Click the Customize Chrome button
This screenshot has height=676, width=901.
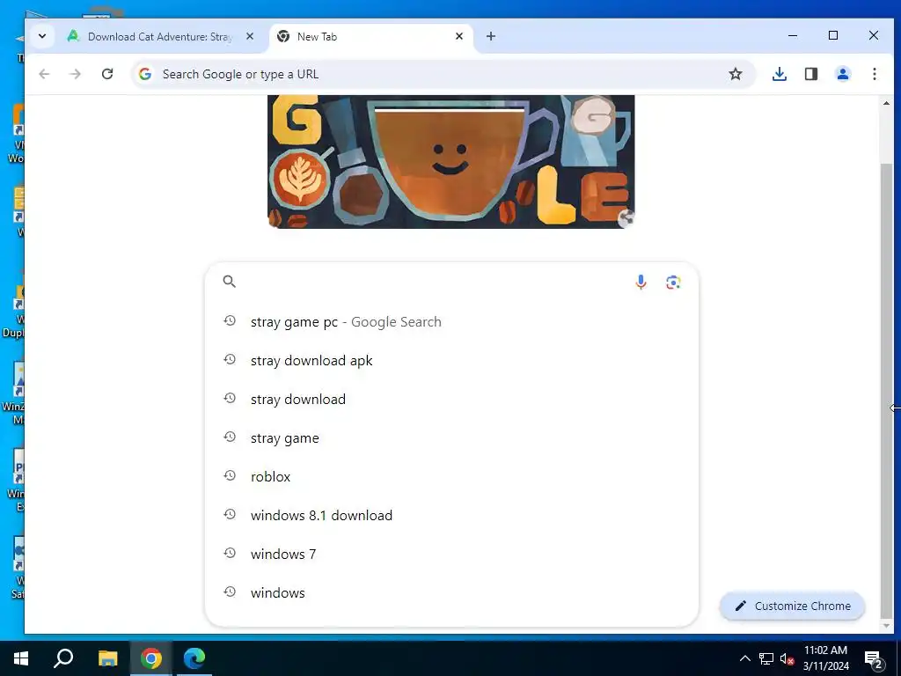(x=793, y=606)
